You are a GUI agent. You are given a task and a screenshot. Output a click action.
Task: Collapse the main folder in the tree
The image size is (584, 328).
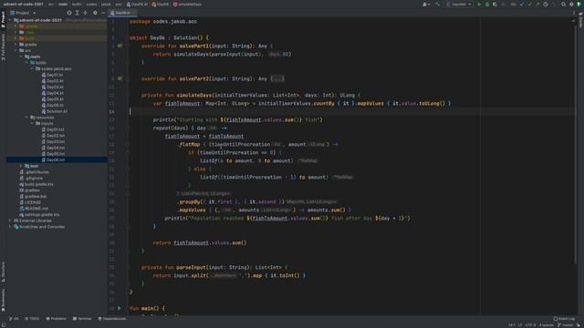click(x=21, y=56)
